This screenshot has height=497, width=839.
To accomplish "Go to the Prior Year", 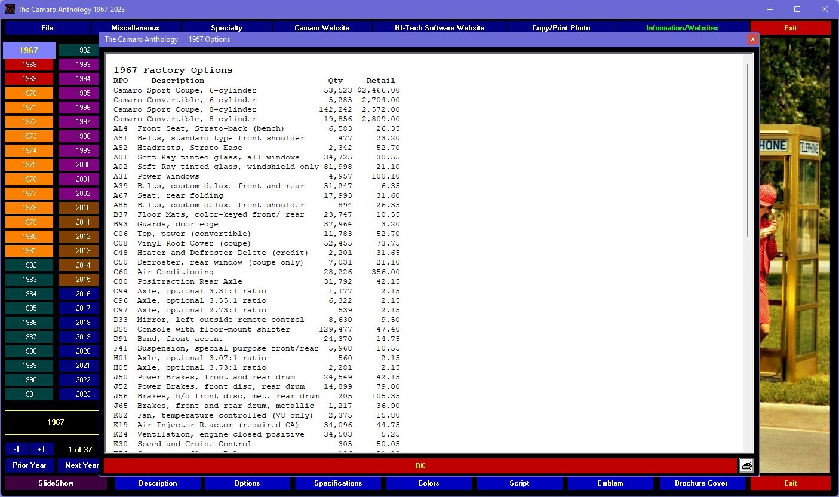I will 29,465.
